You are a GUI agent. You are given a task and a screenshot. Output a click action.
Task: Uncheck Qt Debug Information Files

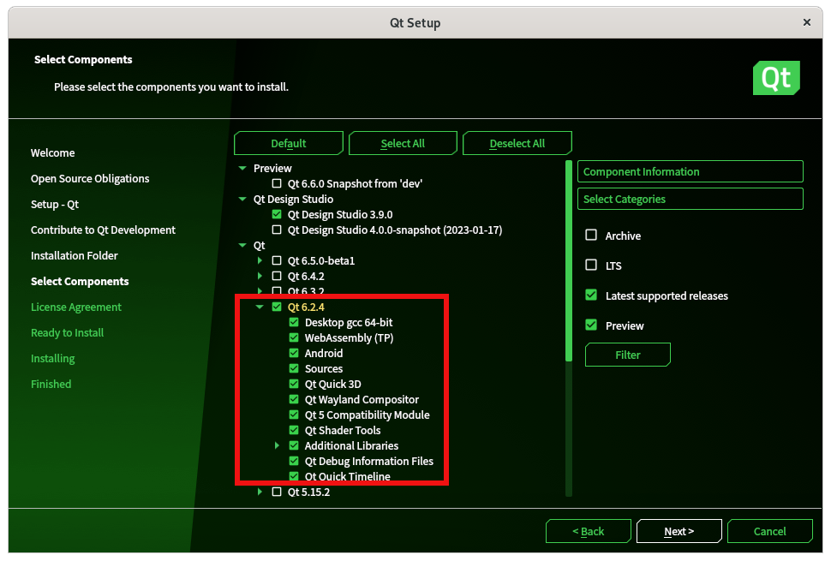pyautogui.click(x=294, y=460)
